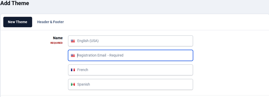Viewport: 269px width, 97px height.
Task: Click the US flag beside Registration Email
Action: tap(73, 55)
